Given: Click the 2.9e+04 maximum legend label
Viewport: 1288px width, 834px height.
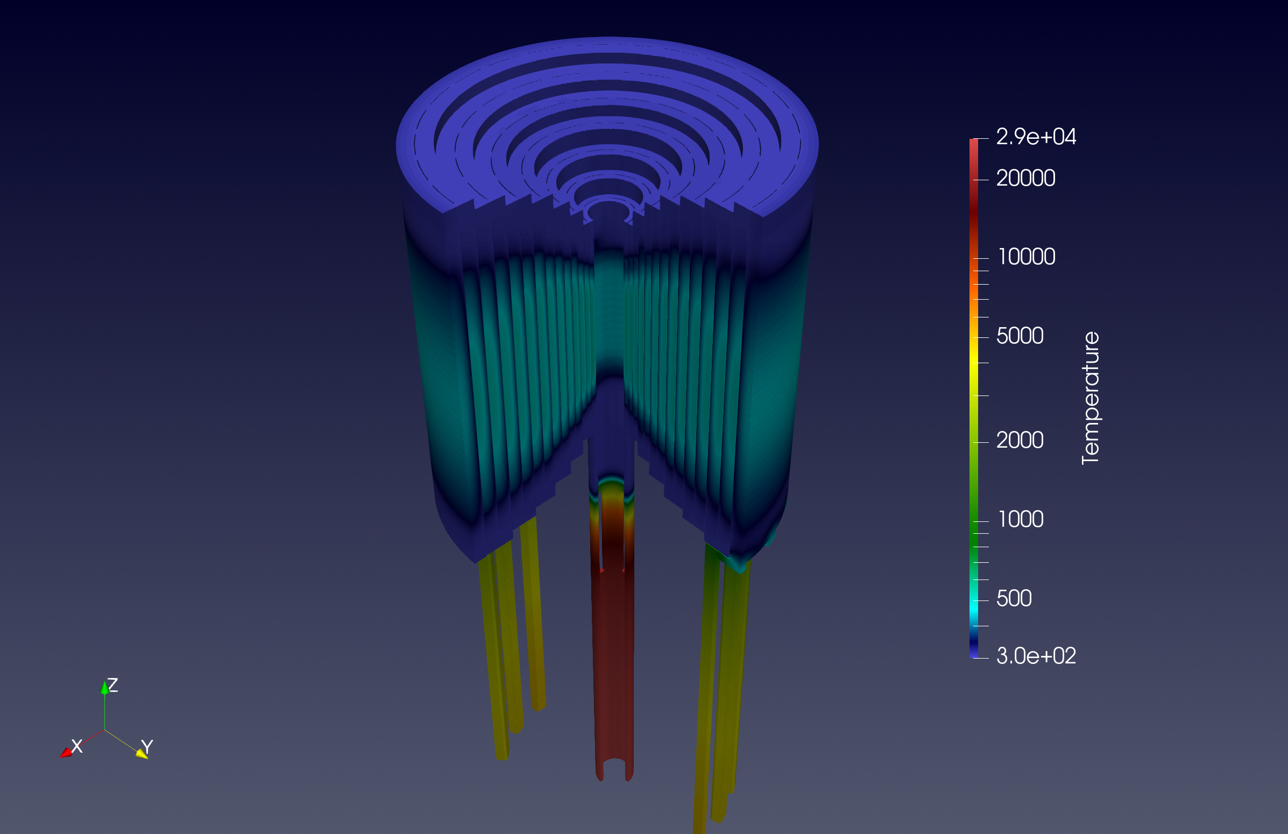Looking at the screenshot, I should [1035, 137].
